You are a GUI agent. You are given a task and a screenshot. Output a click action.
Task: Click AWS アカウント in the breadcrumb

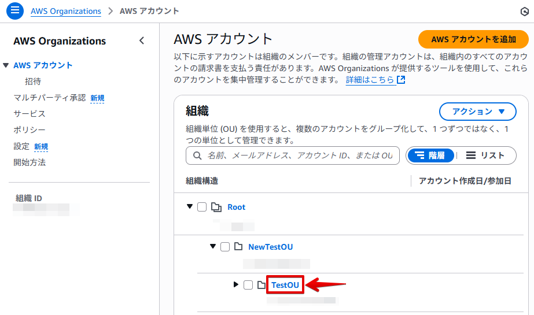[x=149, y=11]
